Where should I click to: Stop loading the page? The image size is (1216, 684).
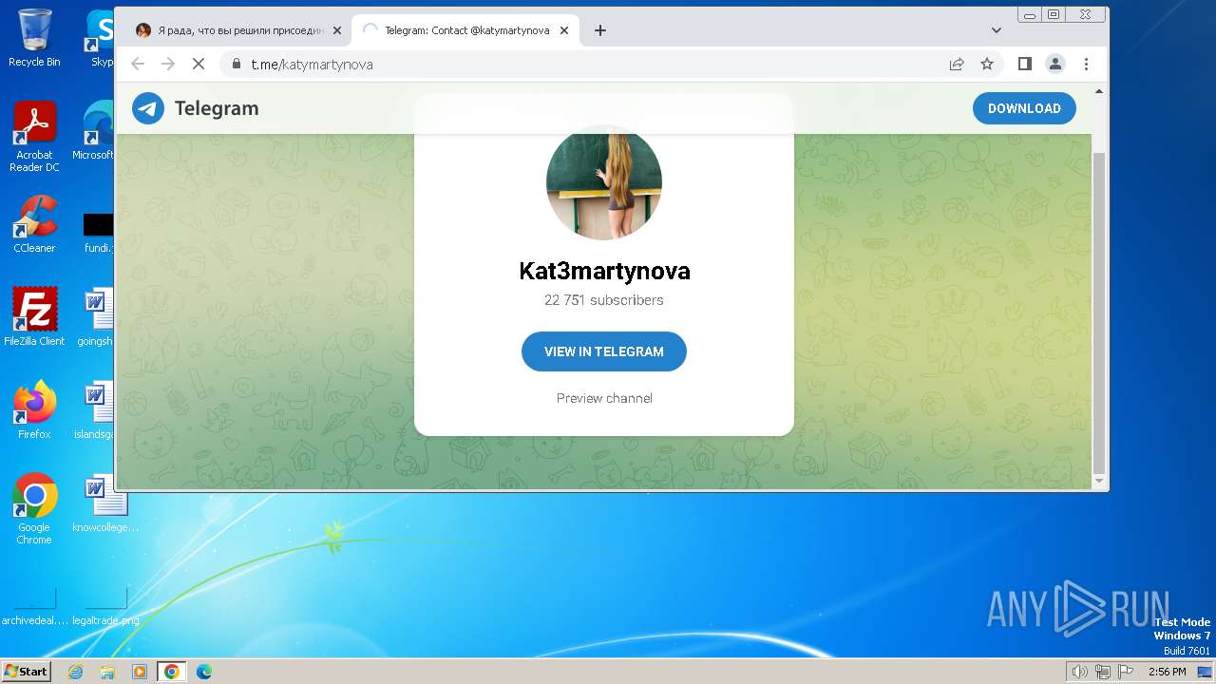coord(199,64)
